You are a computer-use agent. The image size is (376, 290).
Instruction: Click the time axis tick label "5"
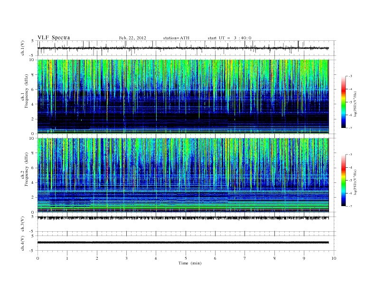pos(186,258)
